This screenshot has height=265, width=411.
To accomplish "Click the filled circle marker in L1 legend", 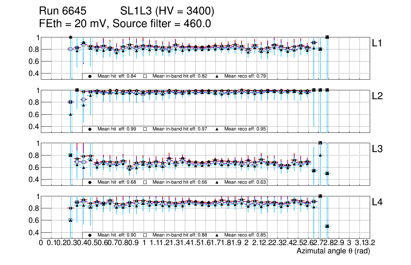I will tap(90, 76).
